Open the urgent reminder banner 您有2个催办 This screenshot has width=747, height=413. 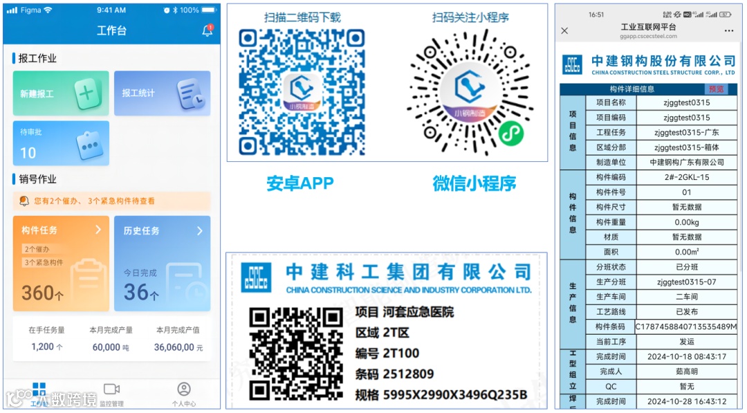coord(111,201)
